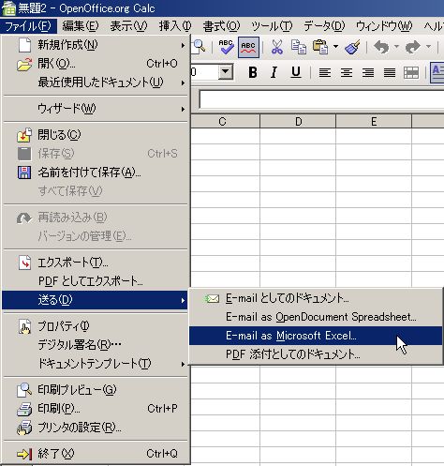Select PDF 添付としてのドキュメント... option
The width and height of the screenshot is (444, 466).
tap(316, 354)
